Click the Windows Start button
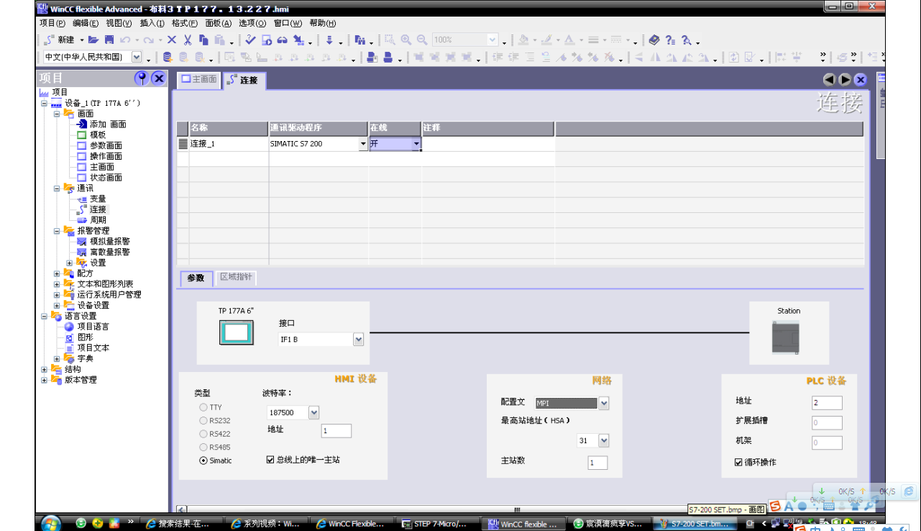This screenshot has height=531, width=921. point(51,523)
